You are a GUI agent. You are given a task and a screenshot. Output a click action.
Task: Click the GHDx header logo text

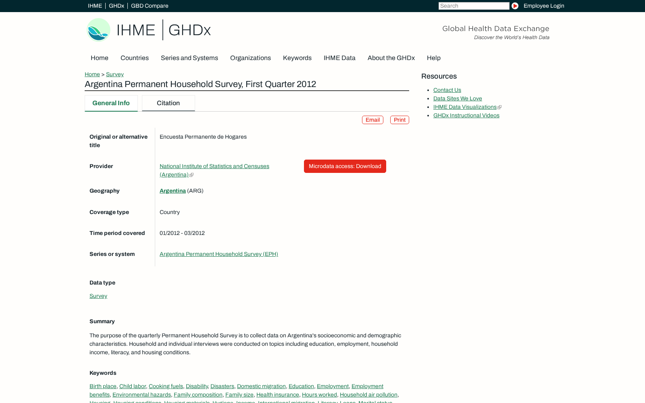189,30
